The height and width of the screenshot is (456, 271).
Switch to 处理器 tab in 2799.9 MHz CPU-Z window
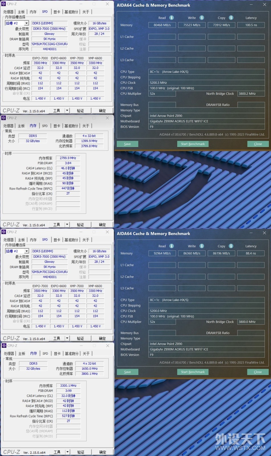8,126
